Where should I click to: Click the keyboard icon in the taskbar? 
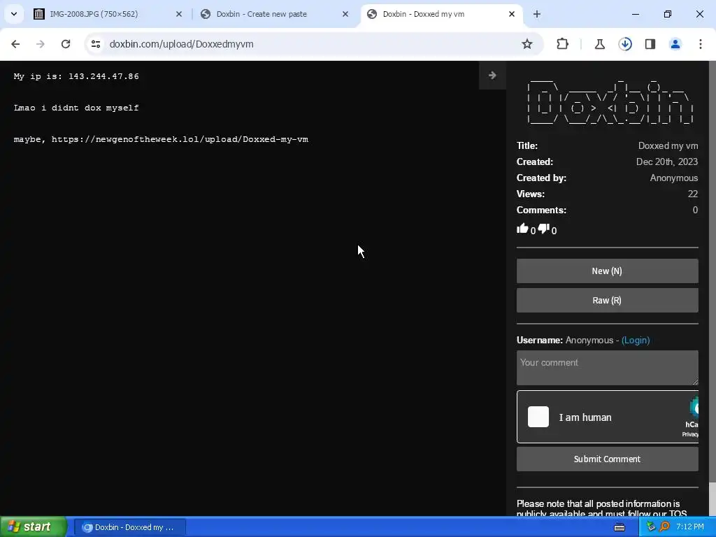click(620, 527)
